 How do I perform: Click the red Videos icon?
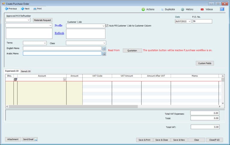tap(202, 9)
